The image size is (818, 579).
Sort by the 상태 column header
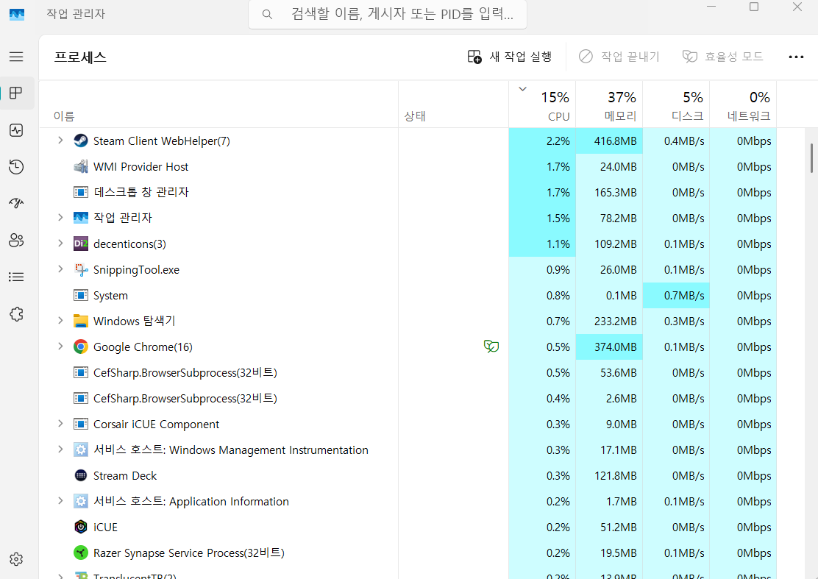click(x=453, y=104)
